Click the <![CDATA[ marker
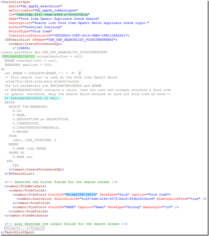 (x=21, y=48)
